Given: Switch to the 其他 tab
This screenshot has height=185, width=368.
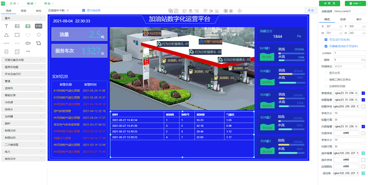Looking at the screenshot, I should pyautogui.click(x=38, y=11).
